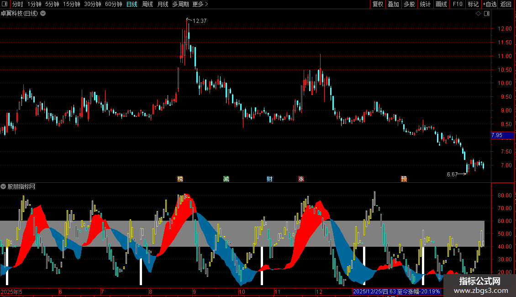Viewport: 516px width, 297px height.
Task: Click the 80.00 indicator axis label
Action: point(505,195)
